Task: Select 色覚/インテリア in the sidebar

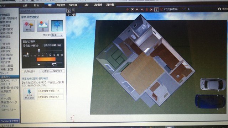Action: pos(9,80)
